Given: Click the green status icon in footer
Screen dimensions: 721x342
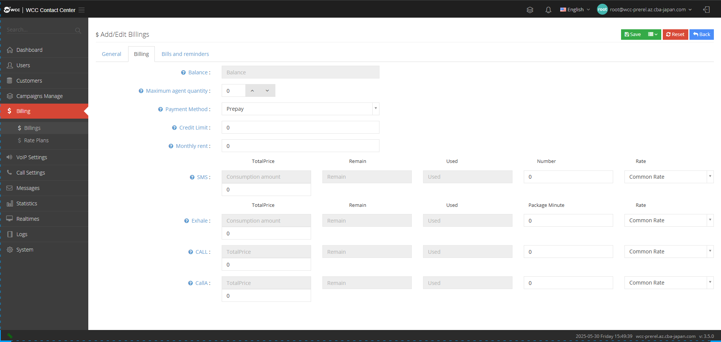Looking at the screenshot, I should point(10,336).
